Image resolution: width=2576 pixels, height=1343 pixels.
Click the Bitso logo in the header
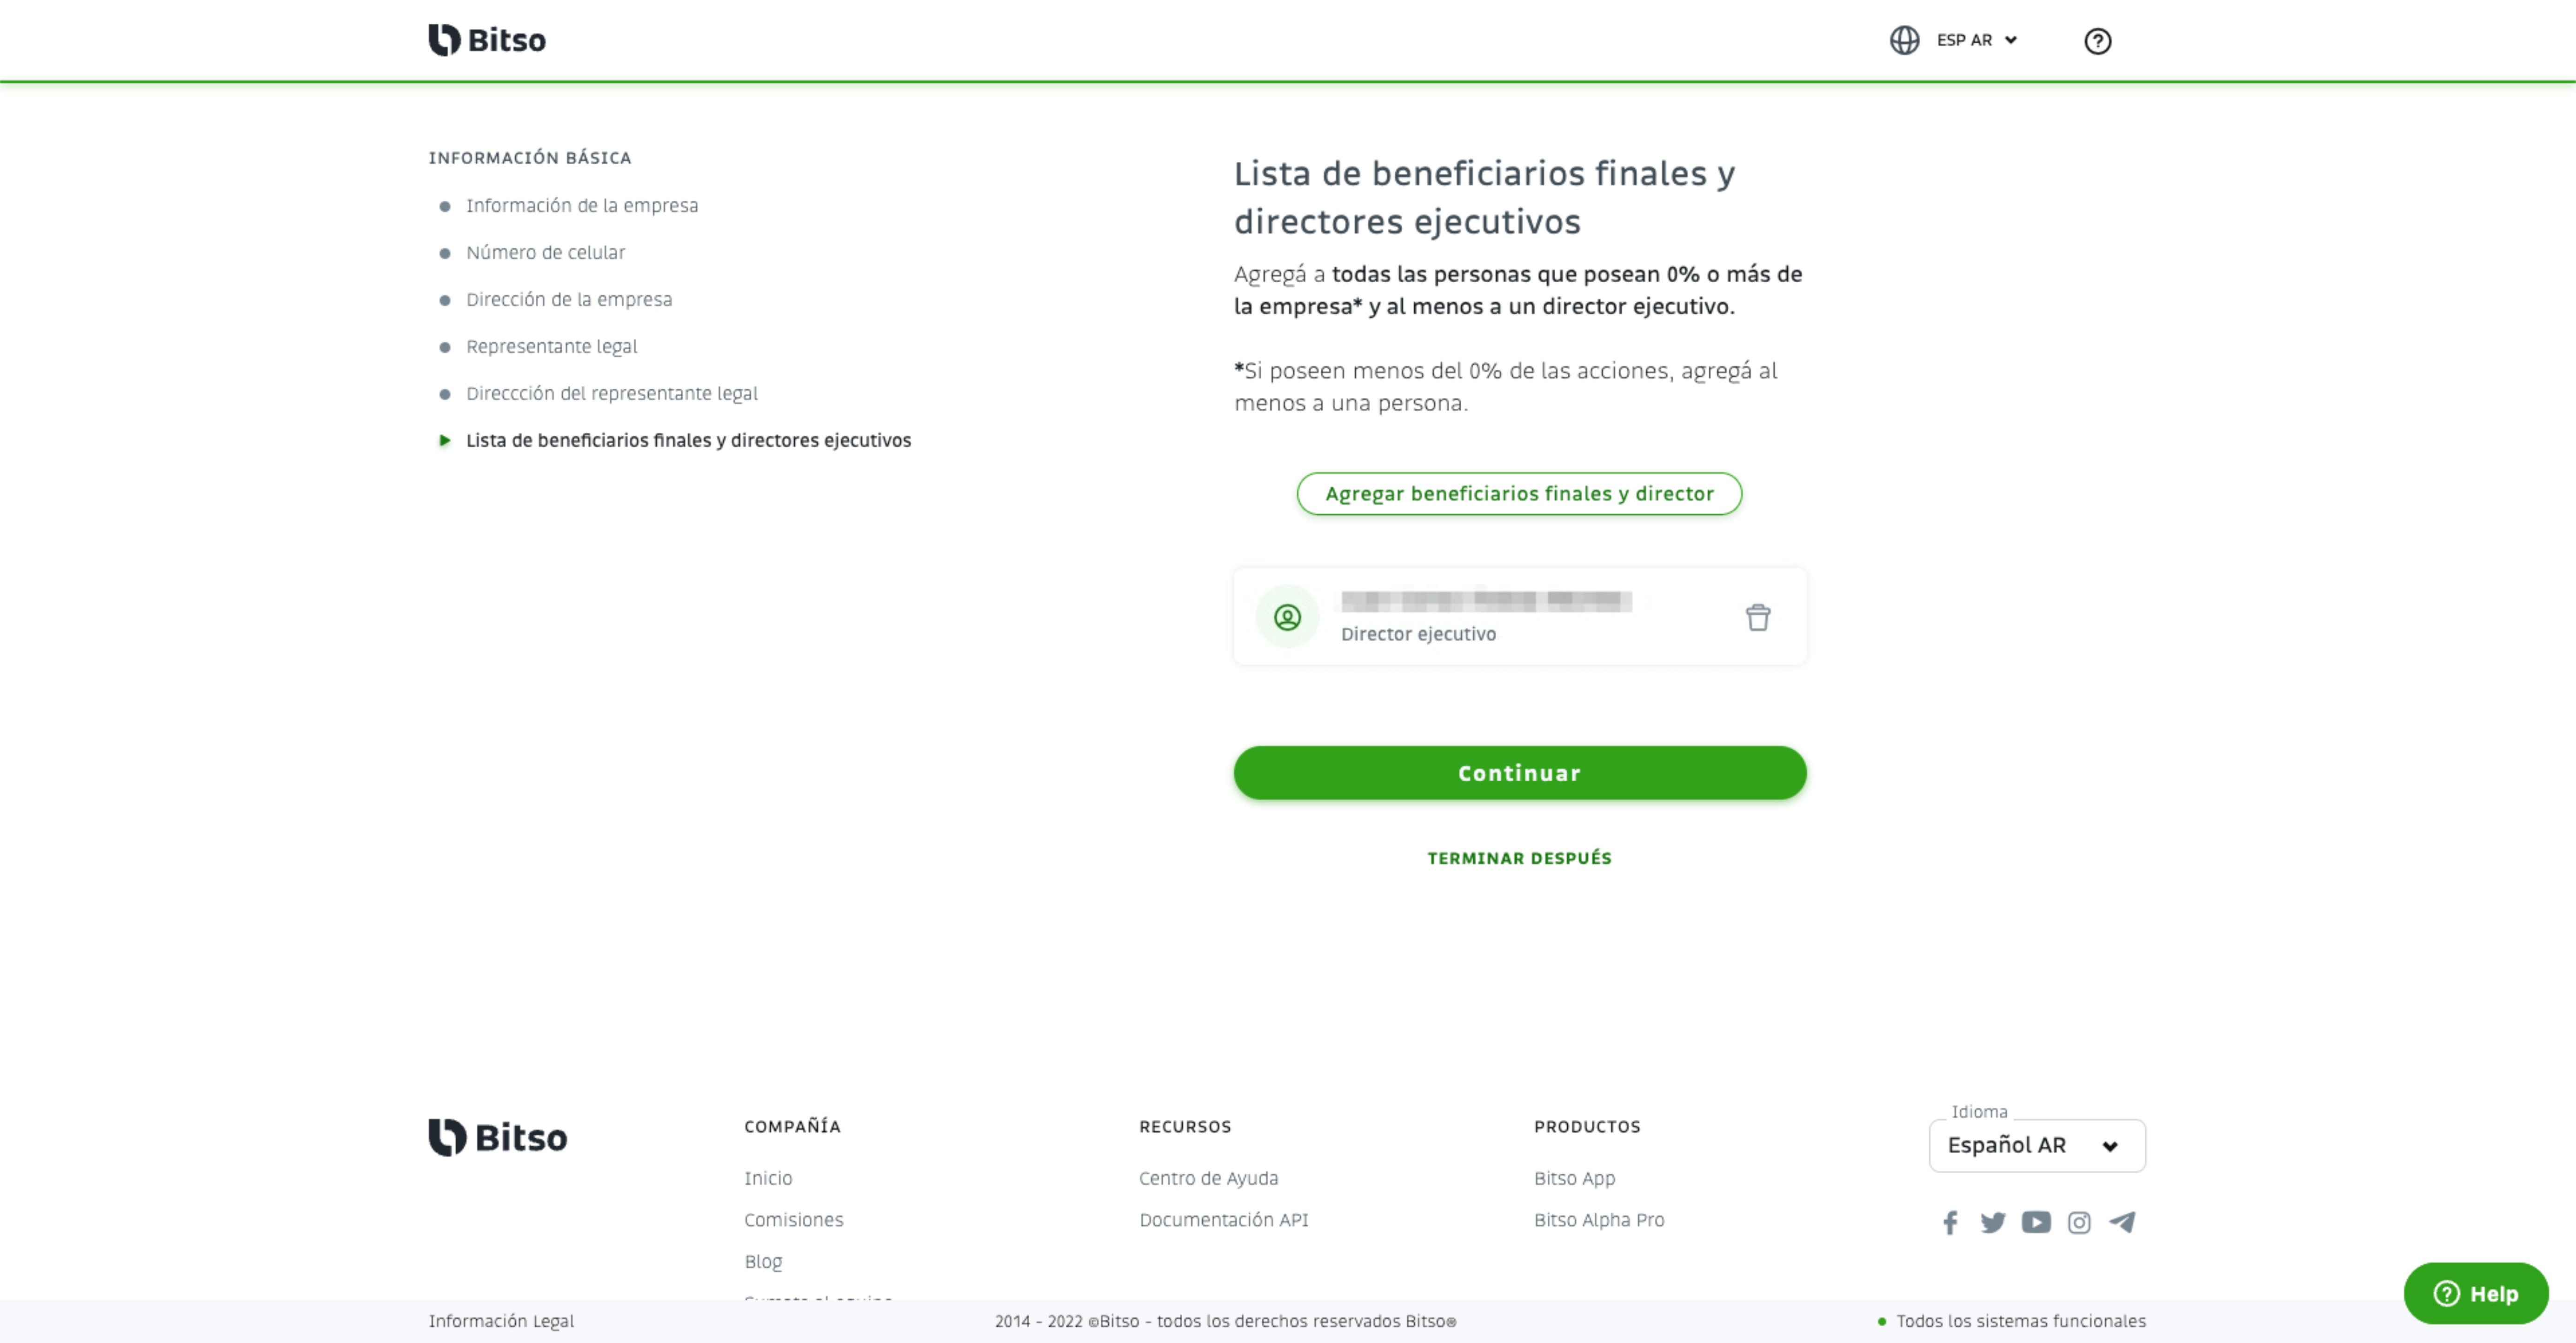(x=487, y=40)
